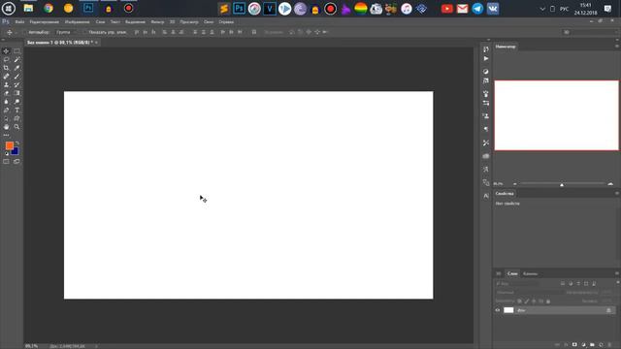Toggle Quick Mask mode
The width and height of the screenshot is (621, 349).
[6, 162]
